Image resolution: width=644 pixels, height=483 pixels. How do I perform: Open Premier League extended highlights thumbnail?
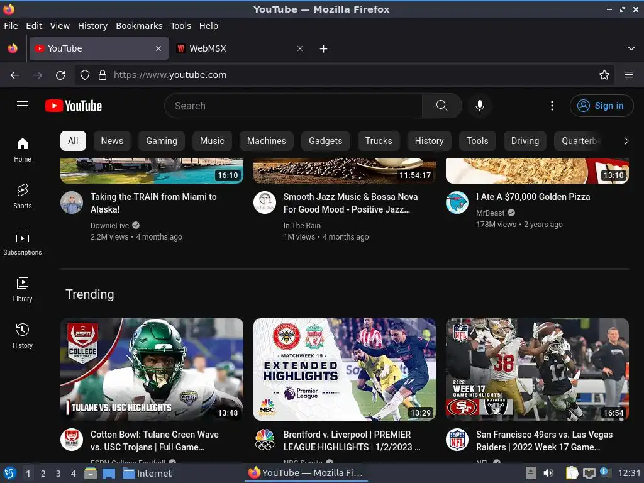tap(345, 369)
